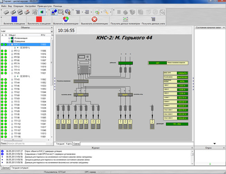The height and width of the screenshot is (174, 226).
Task: Click the disk with red X icon
Action: click(x=27, y=12)
